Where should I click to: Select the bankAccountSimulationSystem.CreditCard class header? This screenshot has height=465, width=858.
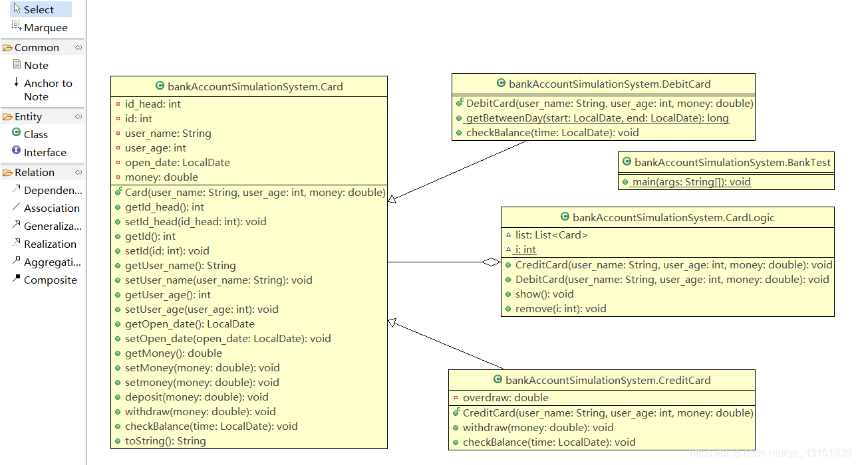click(x=602, y=380)
